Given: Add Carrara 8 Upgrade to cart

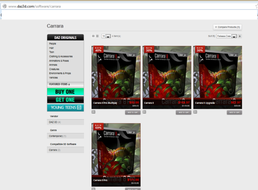Looking at the screenshot, I should (x=234, y=112).
